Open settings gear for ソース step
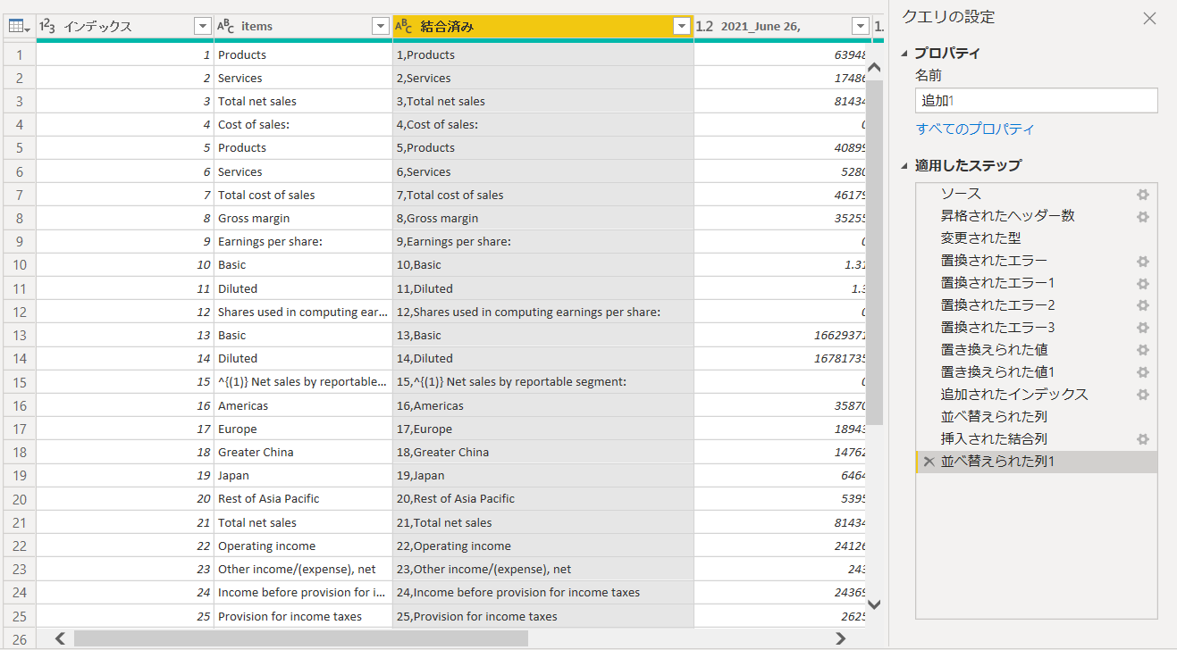The image size is (1177, 650). (x=1142, y=195)
